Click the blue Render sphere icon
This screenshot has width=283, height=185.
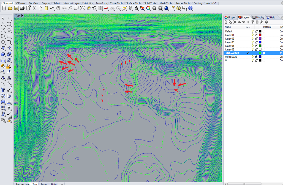[166, 8]
